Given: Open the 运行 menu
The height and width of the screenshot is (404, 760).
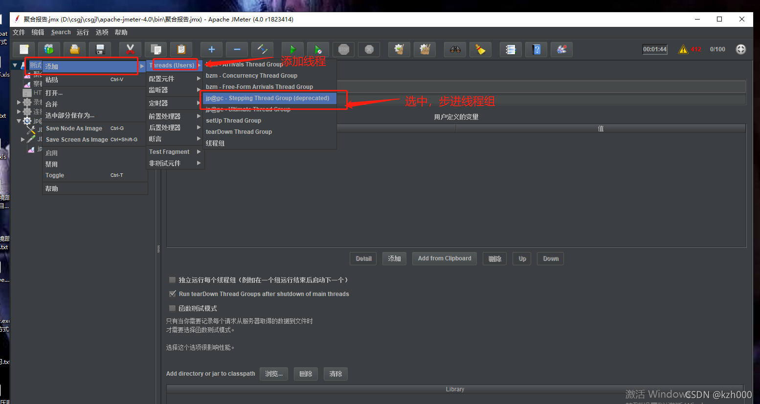Looking at the screenshot, I should click(83, 32).
